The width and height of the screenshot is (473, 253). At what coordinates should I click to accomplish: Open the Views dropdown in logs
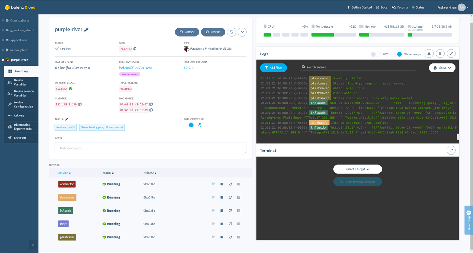(x=442, y=68)
